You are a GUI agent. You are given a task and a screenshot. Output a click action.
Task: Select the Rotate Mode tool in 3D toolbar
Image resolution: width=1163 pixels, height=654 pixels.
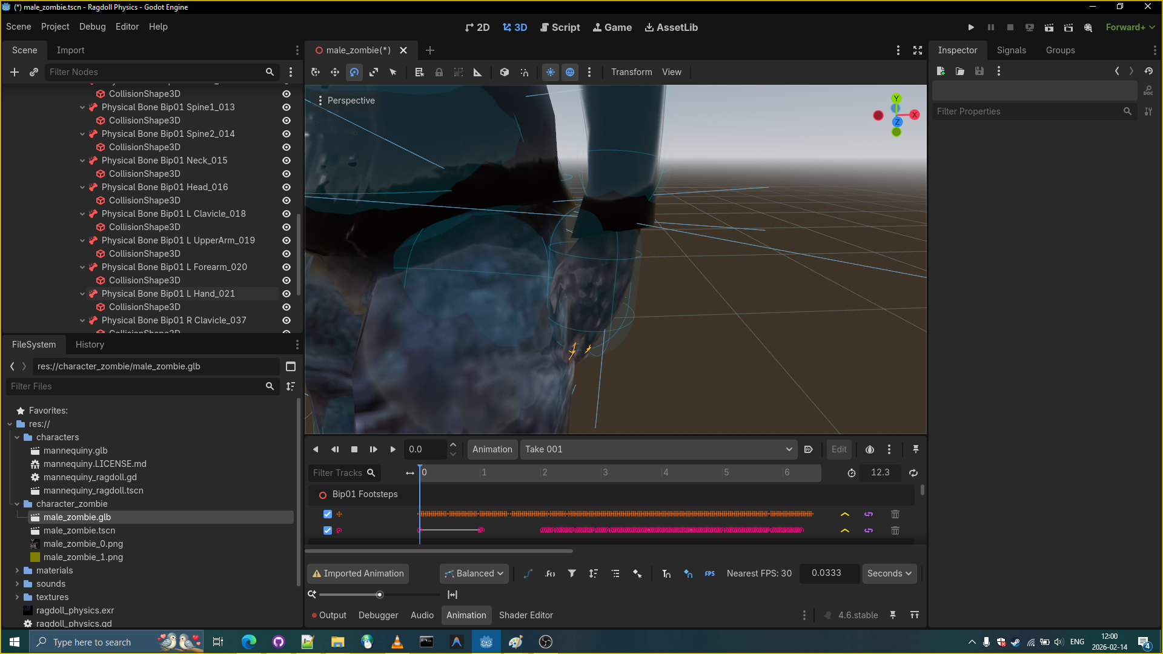(354, 72)
